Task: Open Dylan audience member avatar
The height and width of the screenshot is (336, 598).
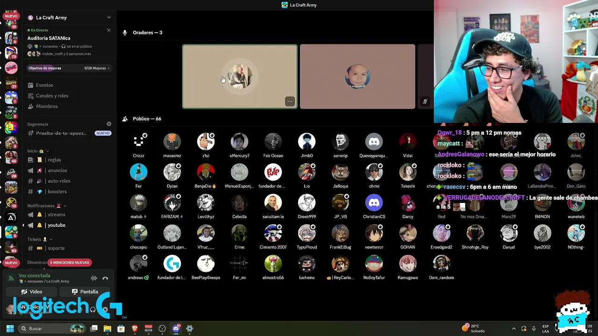Action: coord(172,172)
